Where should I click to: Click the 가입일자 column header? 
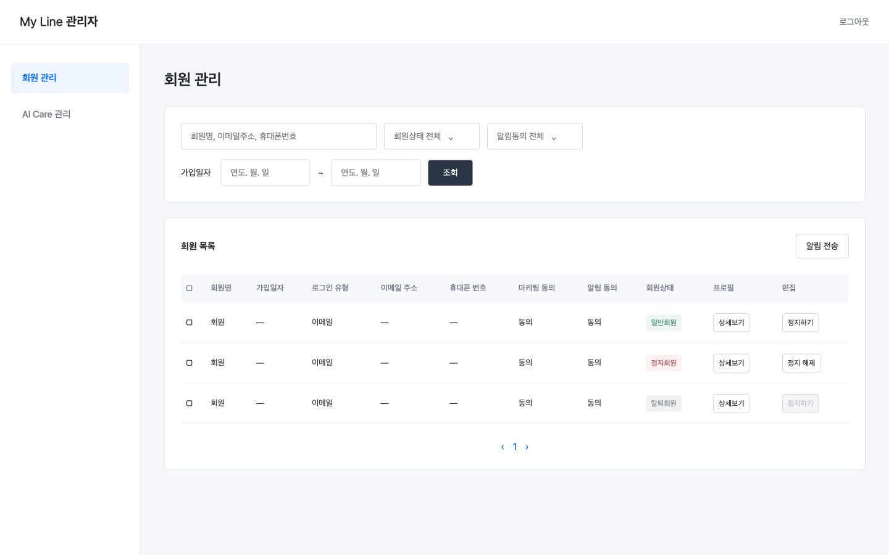(x=270, y=288)
